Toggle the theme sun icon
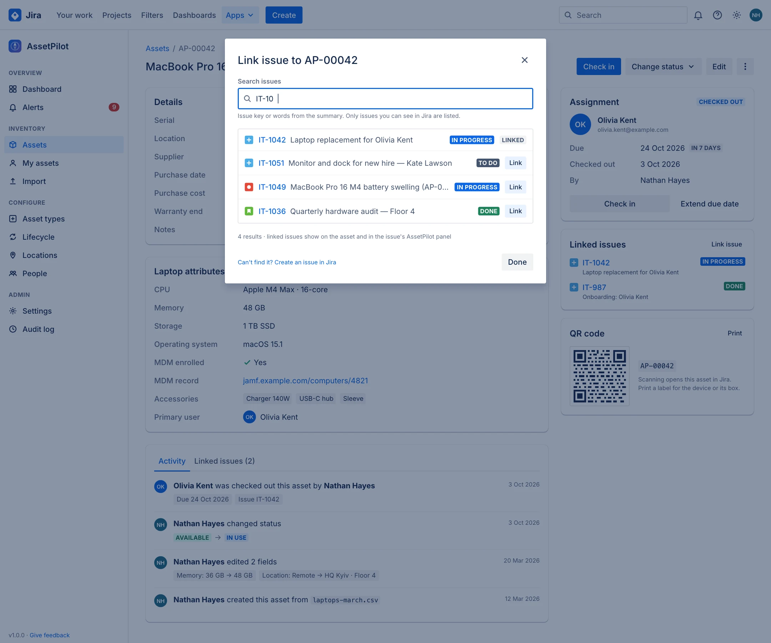The height and width of the screenshot is (643, 771). pos(736,15)
